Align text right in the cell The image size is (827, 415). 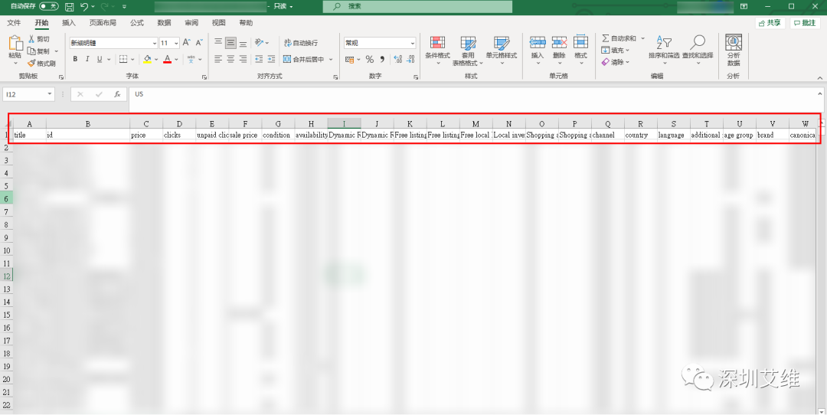pyautogui.click(x=244, y=59)
